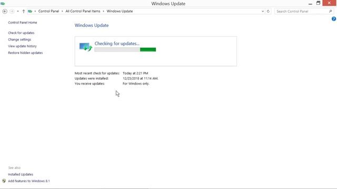This screenshot has width=337, height=189.
Task: Click shield icon beside Add features
Action: [4, 181]
